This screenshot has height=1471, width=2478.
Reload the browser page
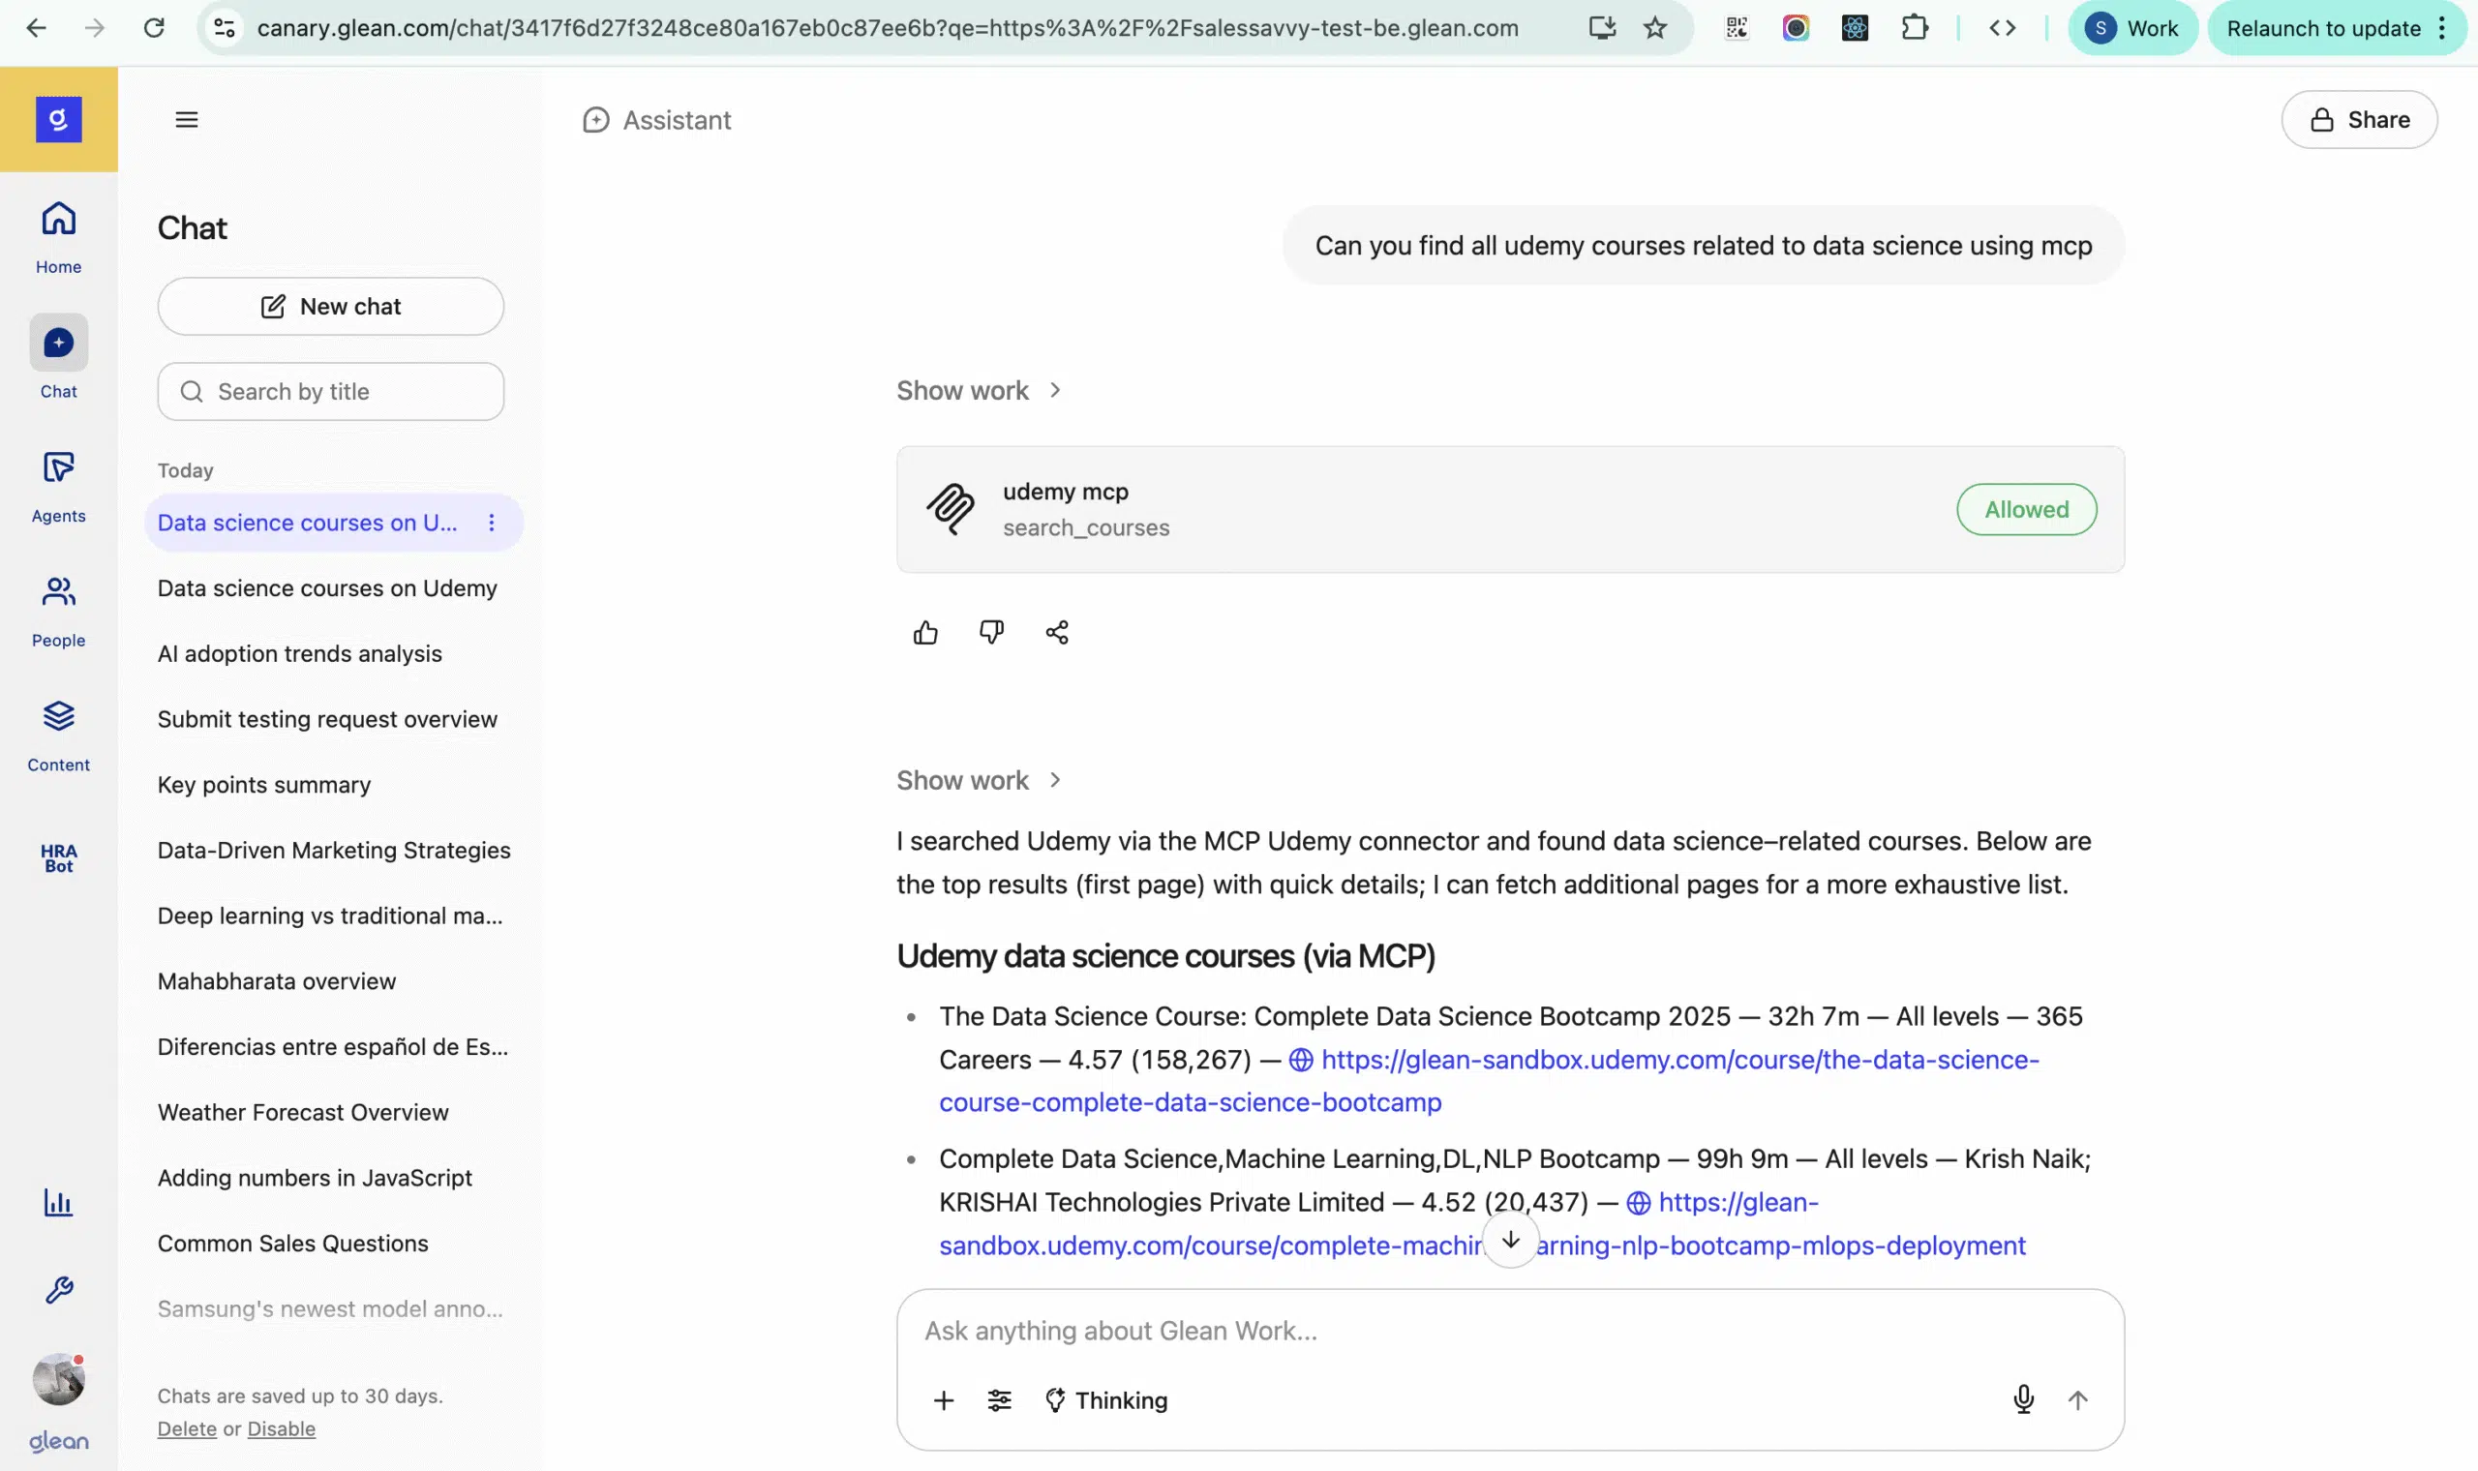coord(154,28)
